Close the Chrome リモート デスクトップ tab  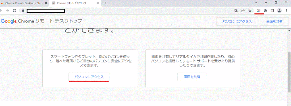coord(98,3)
